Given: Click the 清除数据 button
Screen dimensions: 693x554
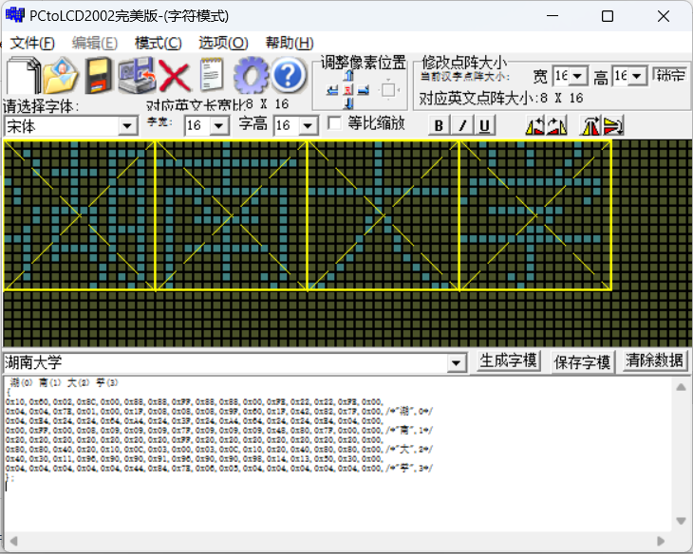Looking at the screenshot, I should click(654, 361).
